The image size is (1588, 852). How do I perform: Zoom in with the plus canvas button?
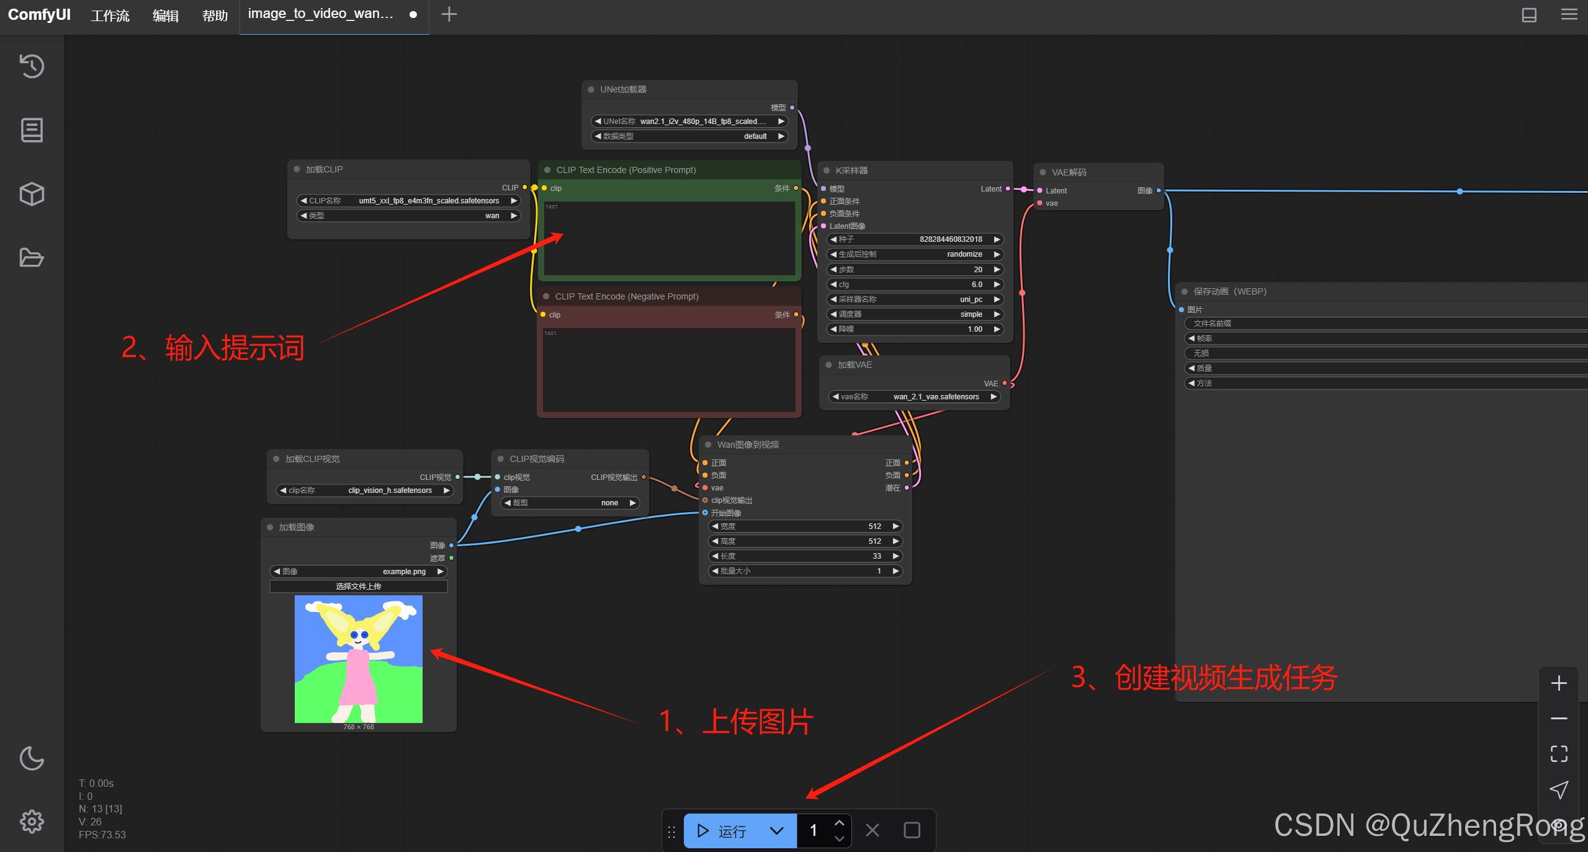[1558, 683]
